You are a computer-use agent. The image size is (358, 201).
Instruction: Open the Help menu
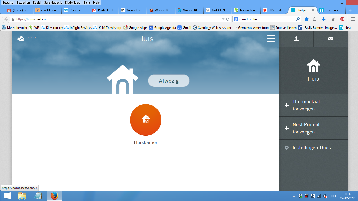coord(96,3)
